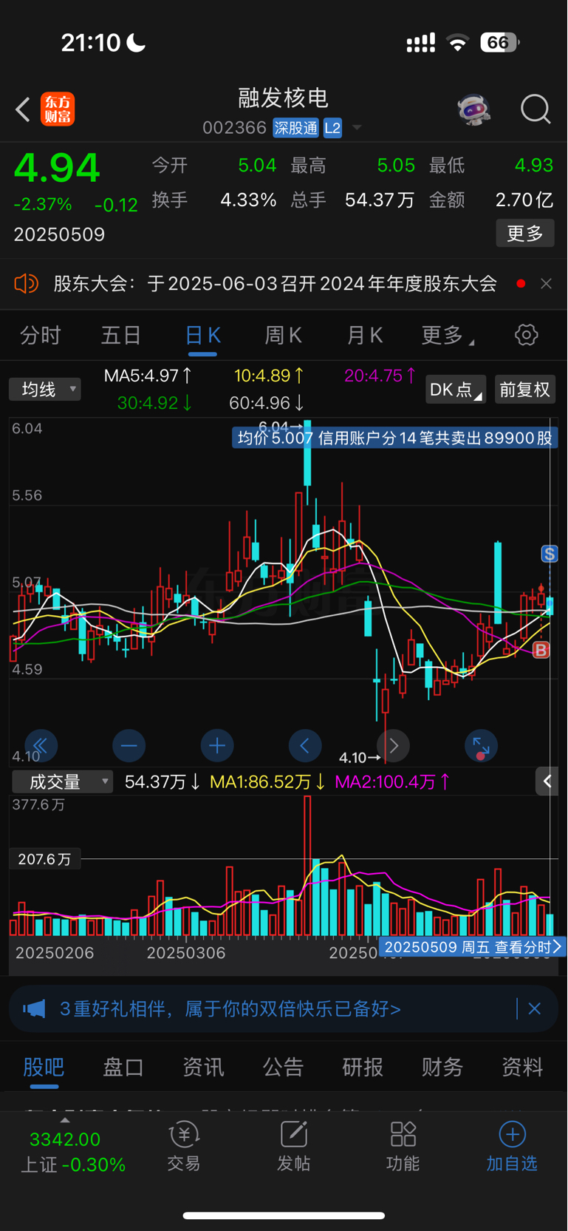Tap the 深股通 badge

click(x=295, y=128)
